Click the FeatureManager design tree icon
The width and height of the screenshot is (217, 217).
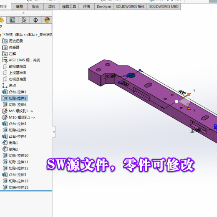pos(2,20)
